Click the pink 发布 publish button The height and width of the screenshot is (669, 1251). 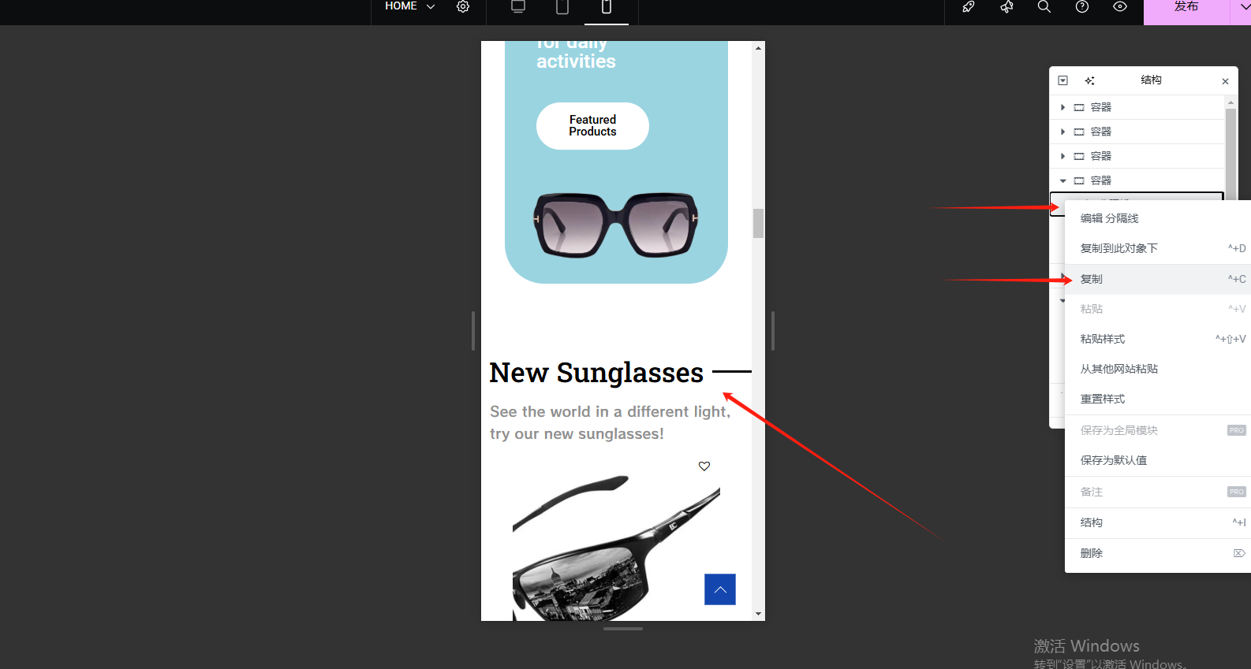pyautogui.click(x=1186, y=8)
